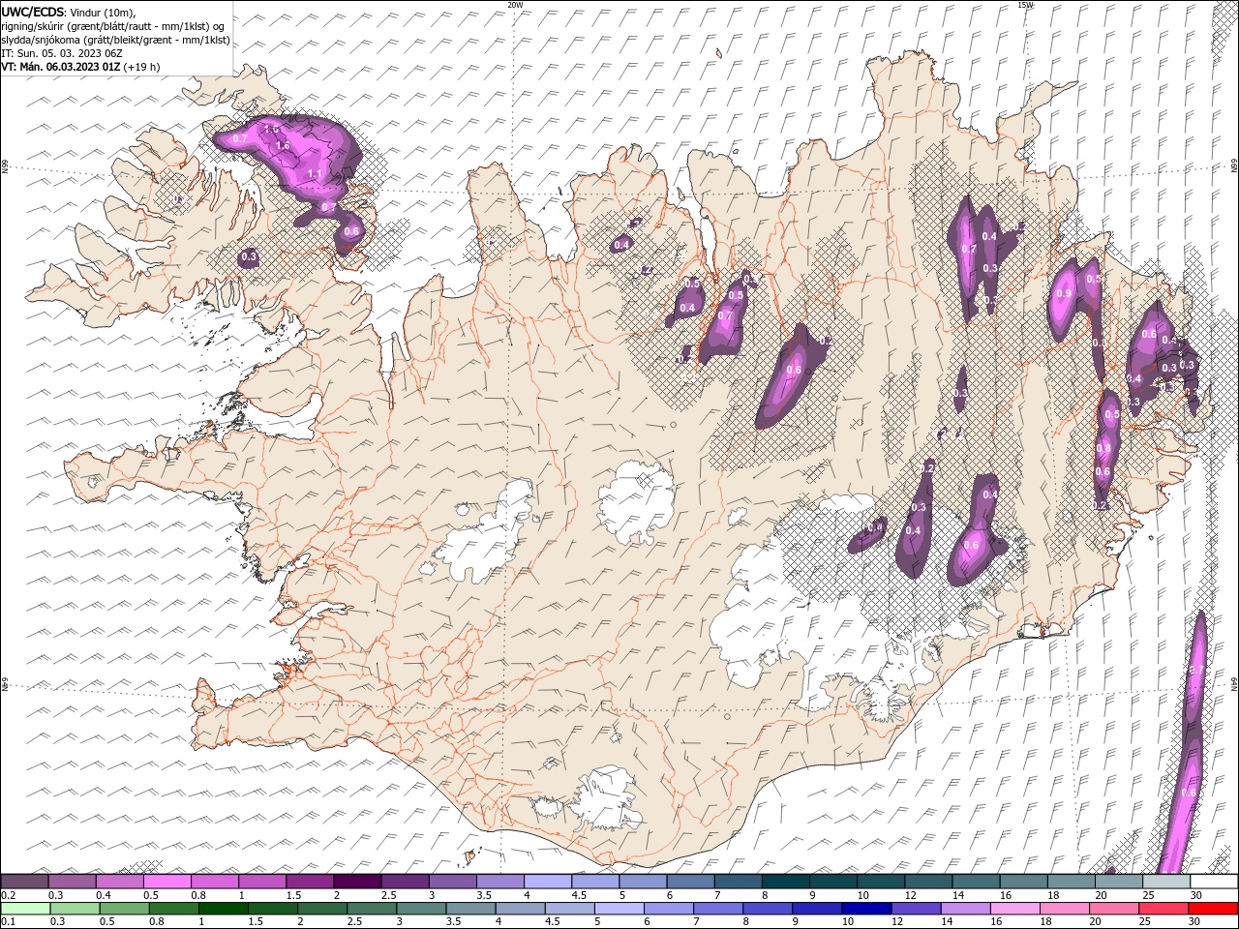
Task: Select the 0.8 swatch in the snow scale
Action: pos(214,882)
